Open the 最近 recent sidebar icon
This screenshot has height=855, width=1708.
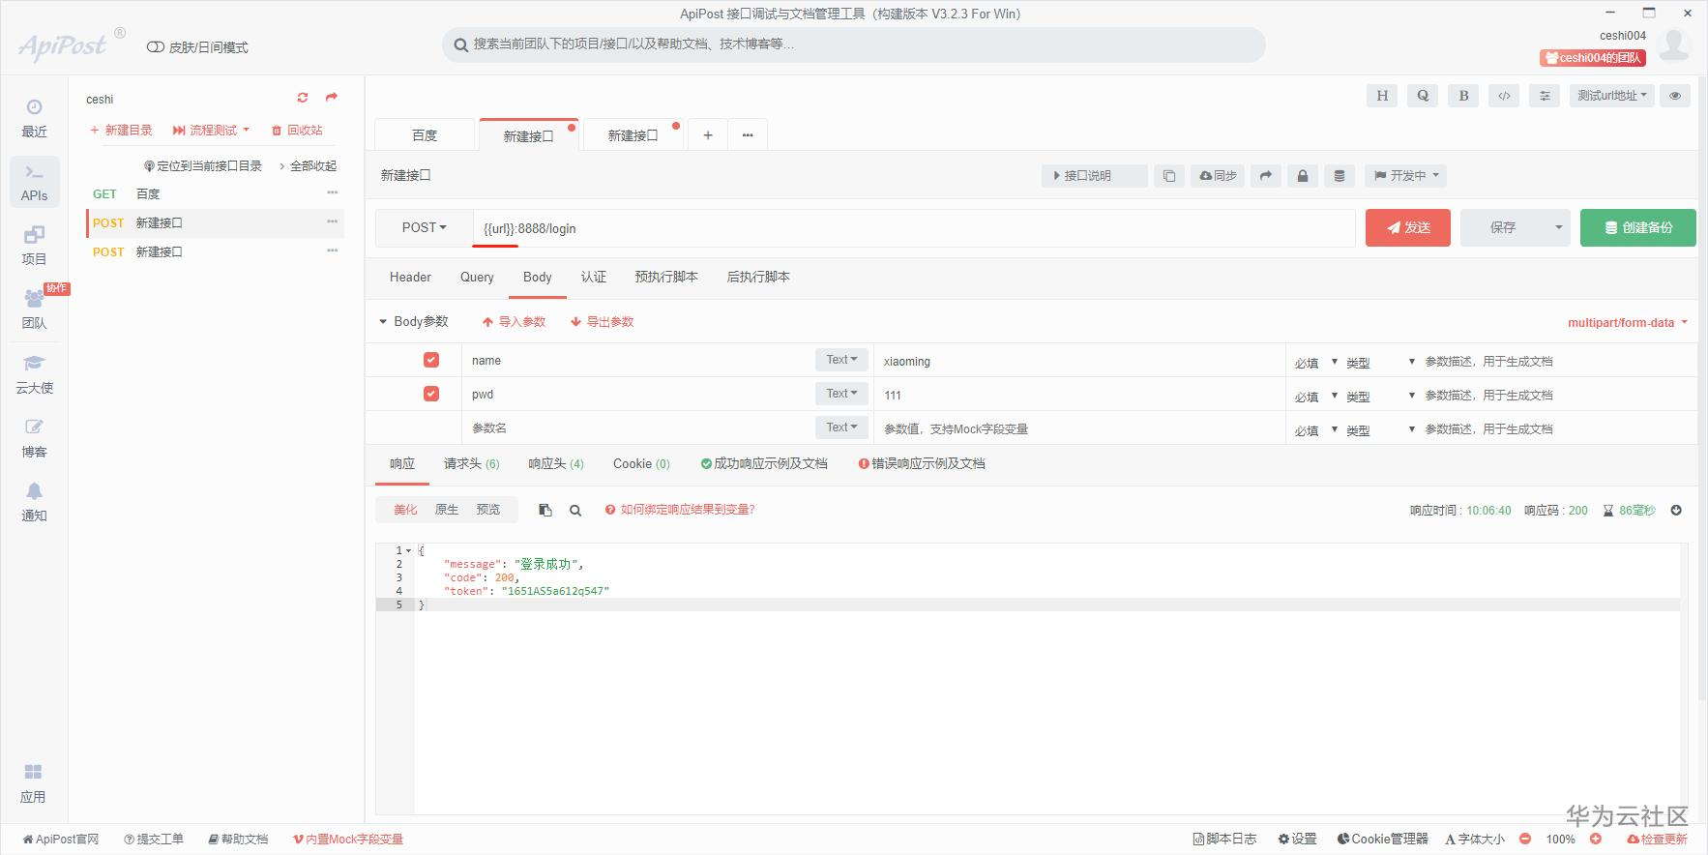[34, 118]
